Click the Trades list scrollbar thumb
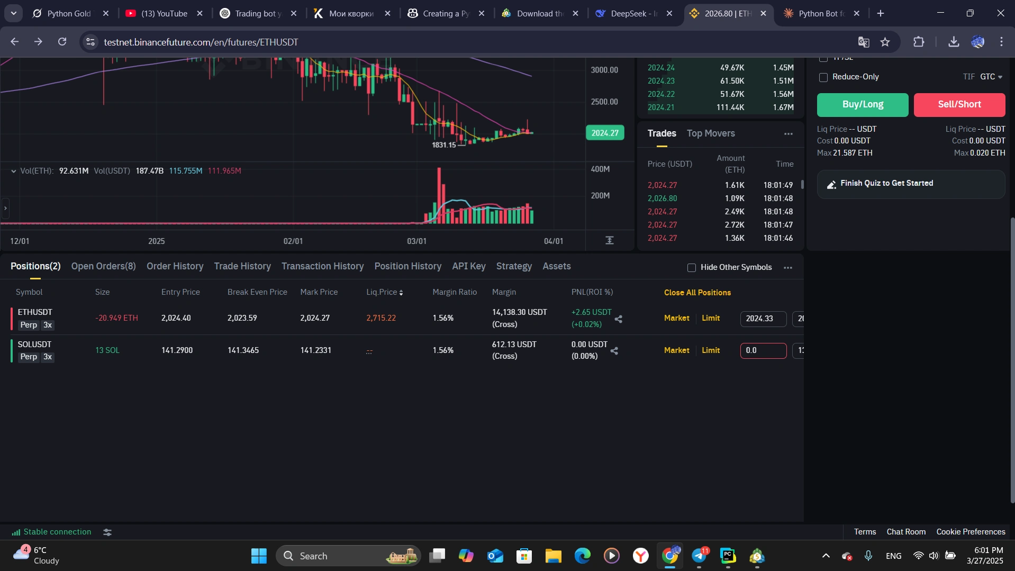Screen dimensions: 1015x571 click(802, 185)
